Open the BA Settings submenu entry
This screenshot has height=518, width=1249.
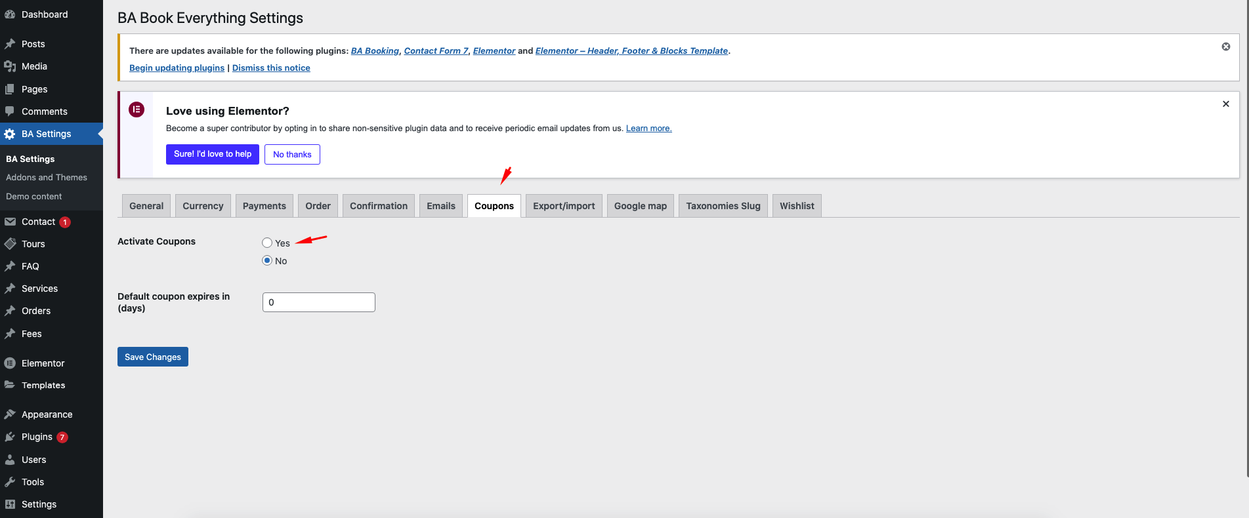(x=30, y=159)
